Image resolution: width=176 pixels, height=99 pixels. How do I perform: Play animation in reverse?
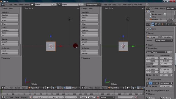click(86, 97)
